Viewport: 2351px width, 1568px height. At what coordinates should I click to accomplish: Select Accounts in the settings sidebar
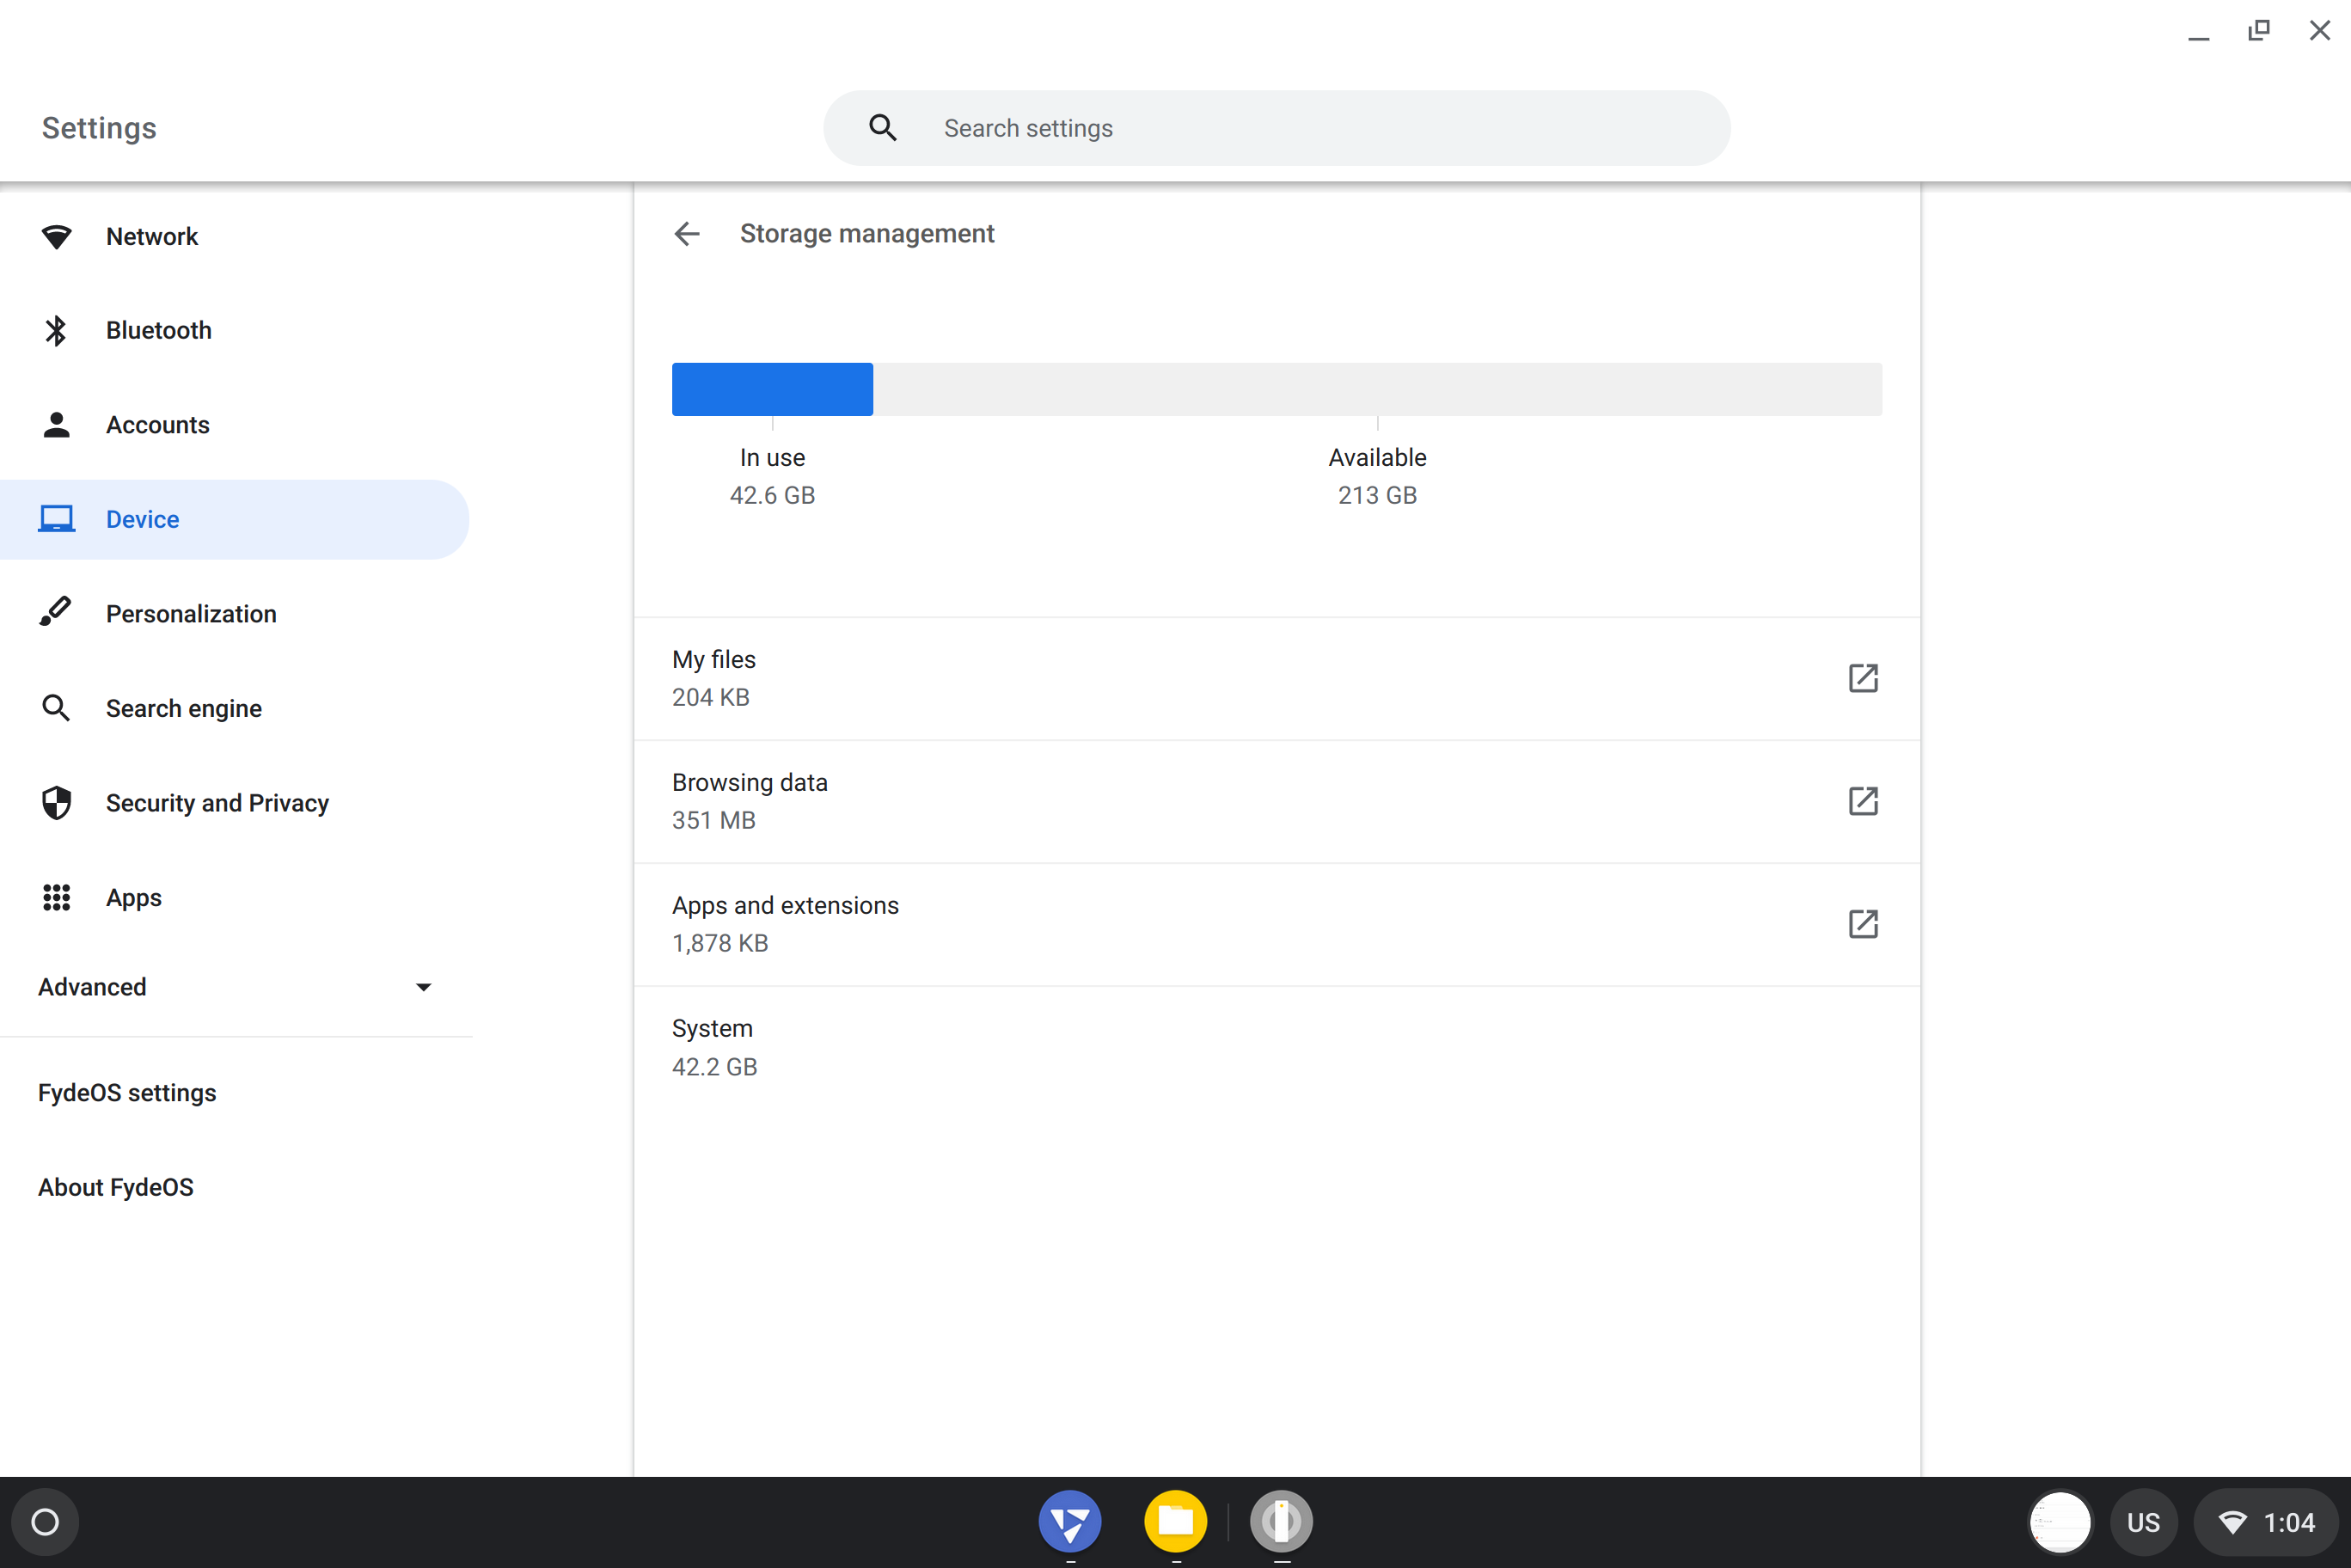coord(236,425)
